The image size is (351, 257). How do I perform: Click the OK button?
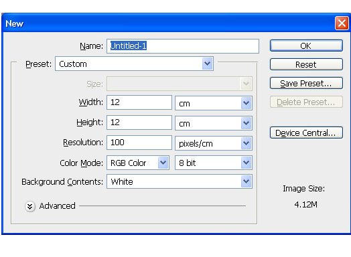(x=306, y=46)
